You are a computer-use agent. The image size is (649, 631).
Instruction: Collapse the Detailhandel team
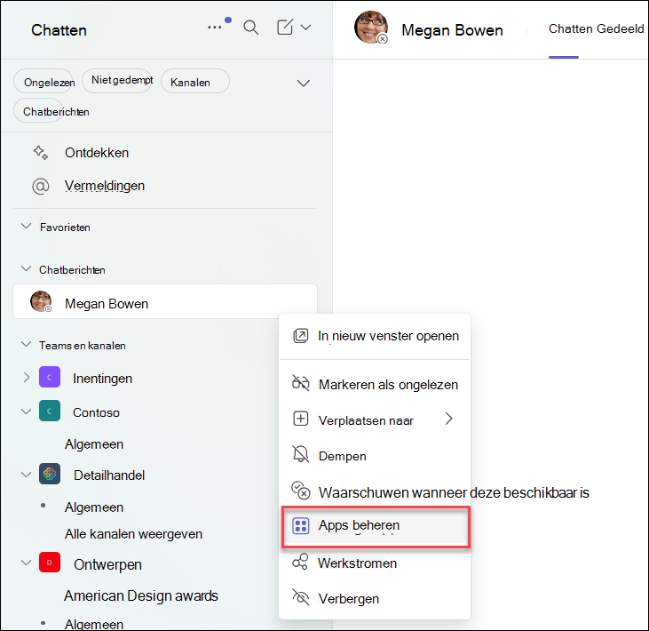click(26, 475)
